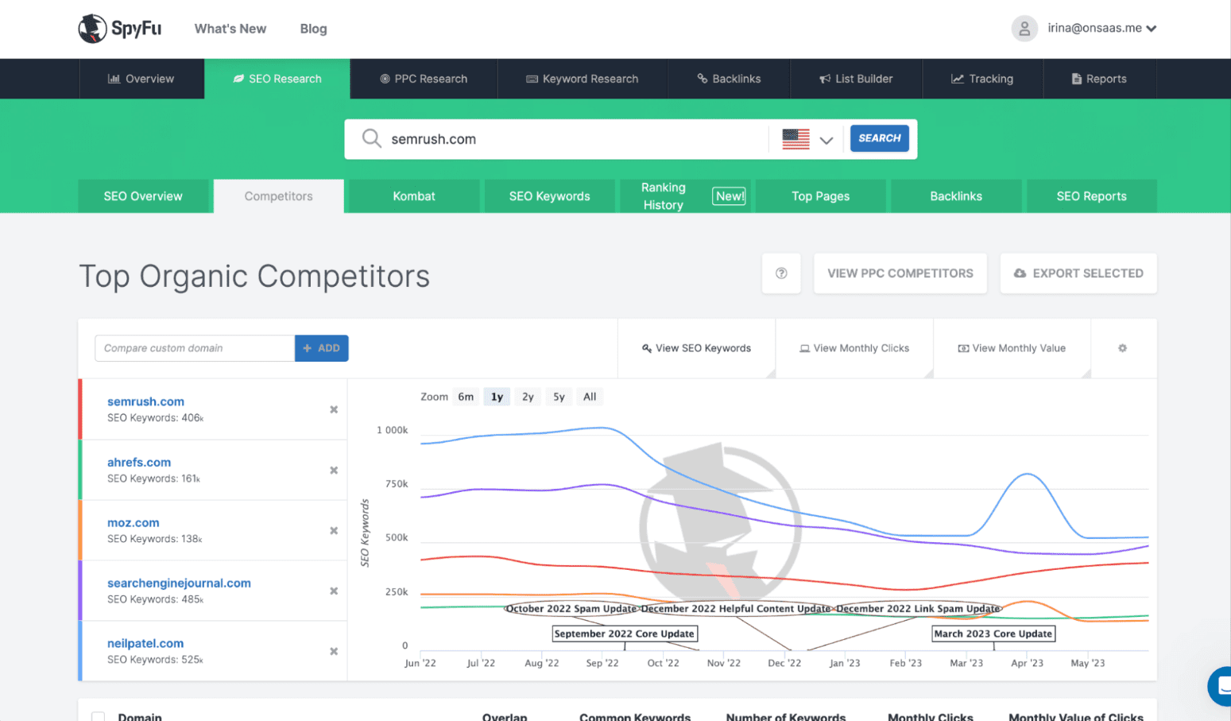The height and width of the screenshot is (721, 1231).
Task: Click the SpyFu logo
Action: [x=120, y=29]
